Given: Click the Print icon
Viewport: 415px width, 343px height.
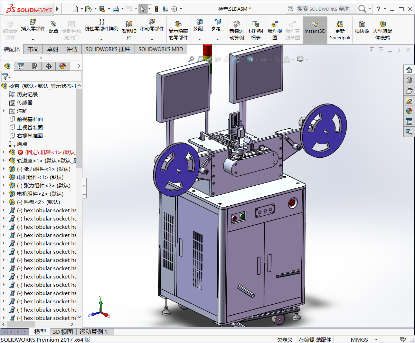Looking at the screenshot, I should [x=116, y=9].
